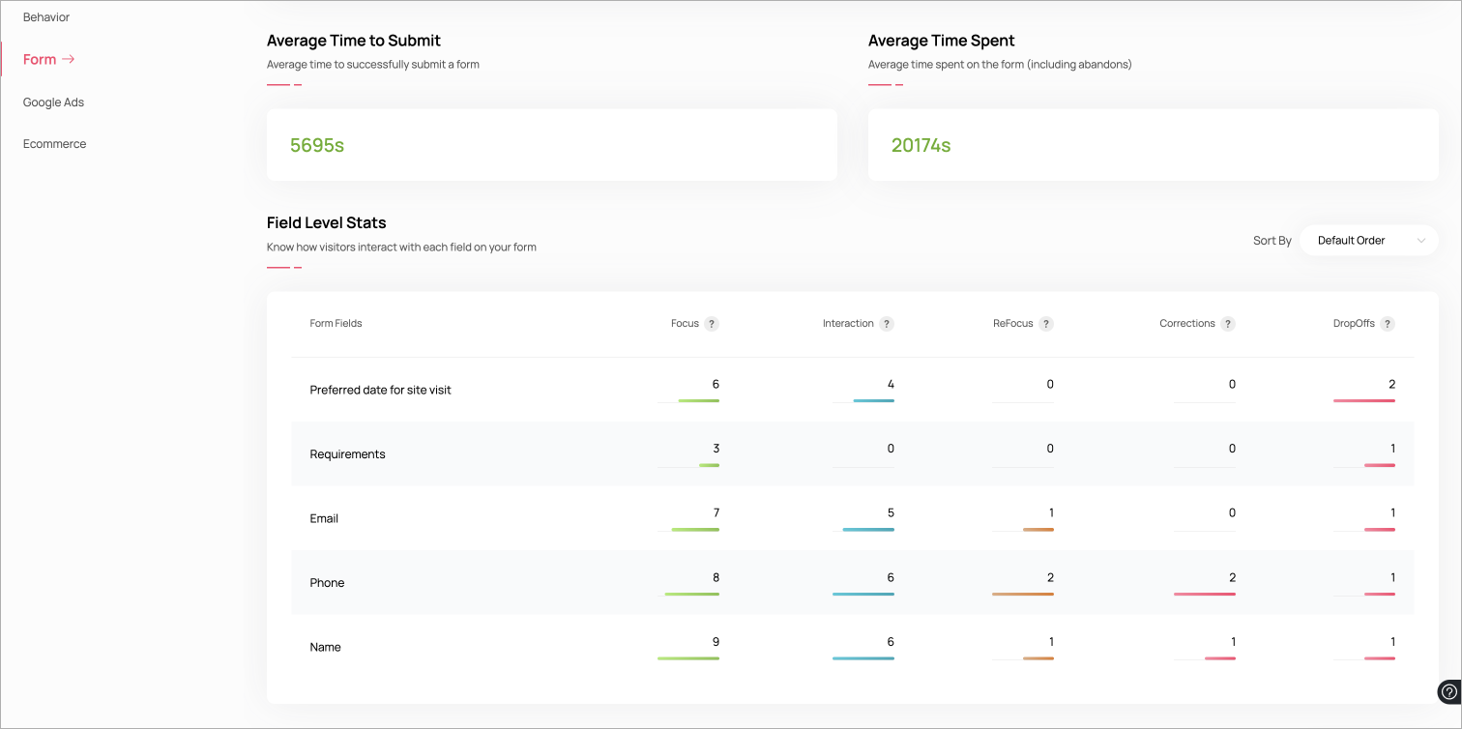Go to Ecommerce in the sidebar
The width and height of the screenshot is (1462, 729).
(x=55, y=144)
